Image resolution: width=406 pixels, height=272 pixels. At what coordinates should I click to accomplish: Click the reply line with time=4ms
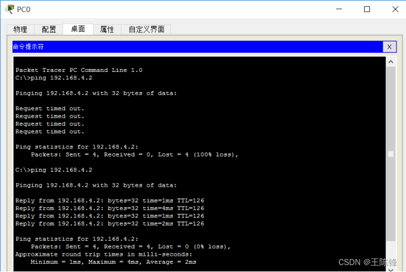click(109, 208)
